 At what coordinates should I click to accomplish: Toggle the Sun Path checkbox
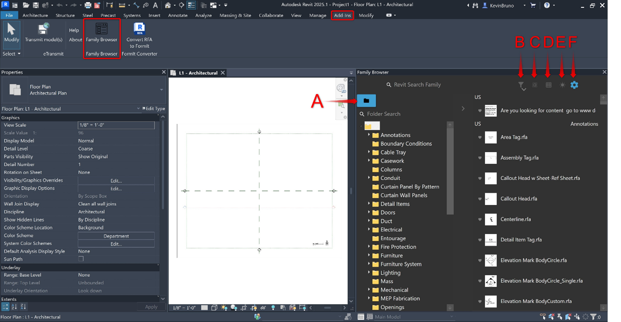81,259
